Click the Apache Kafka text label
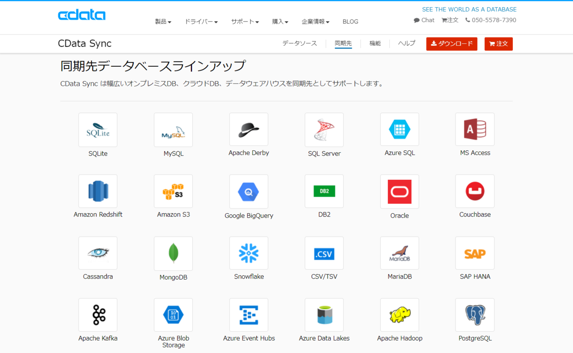573x353 pixels. click(x=98, y=338)
